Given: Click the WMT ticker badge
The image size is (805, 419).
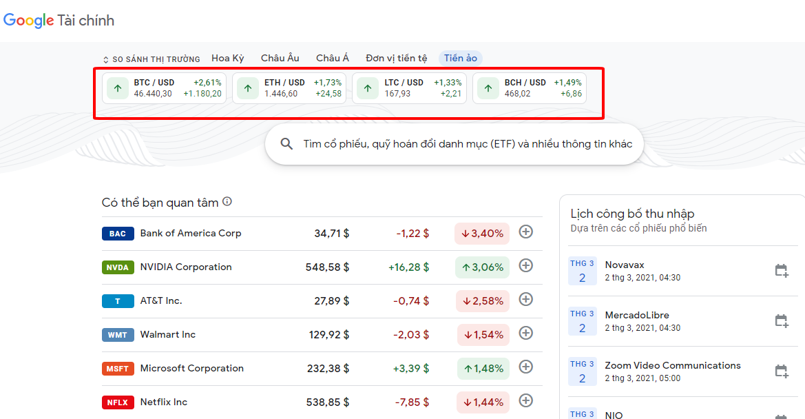Looking at the screenshot, I should (118, 335).
